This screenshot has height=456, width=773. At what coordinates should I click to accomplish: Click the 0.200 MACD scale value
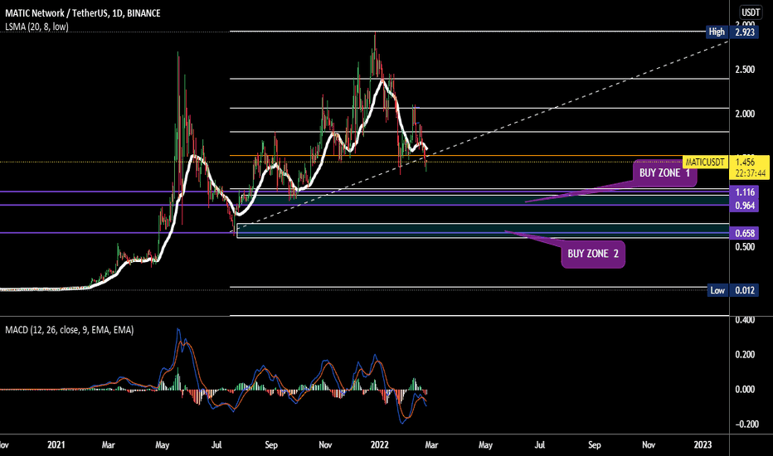pyautogui.click(x=745, y=355)
